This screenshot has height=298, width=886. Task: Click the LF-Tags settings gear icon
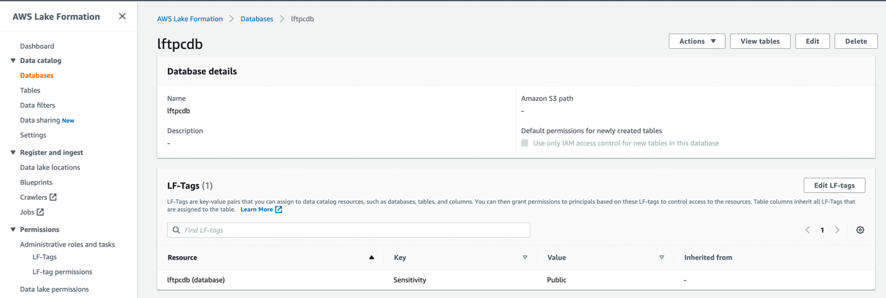coord(860,230)
